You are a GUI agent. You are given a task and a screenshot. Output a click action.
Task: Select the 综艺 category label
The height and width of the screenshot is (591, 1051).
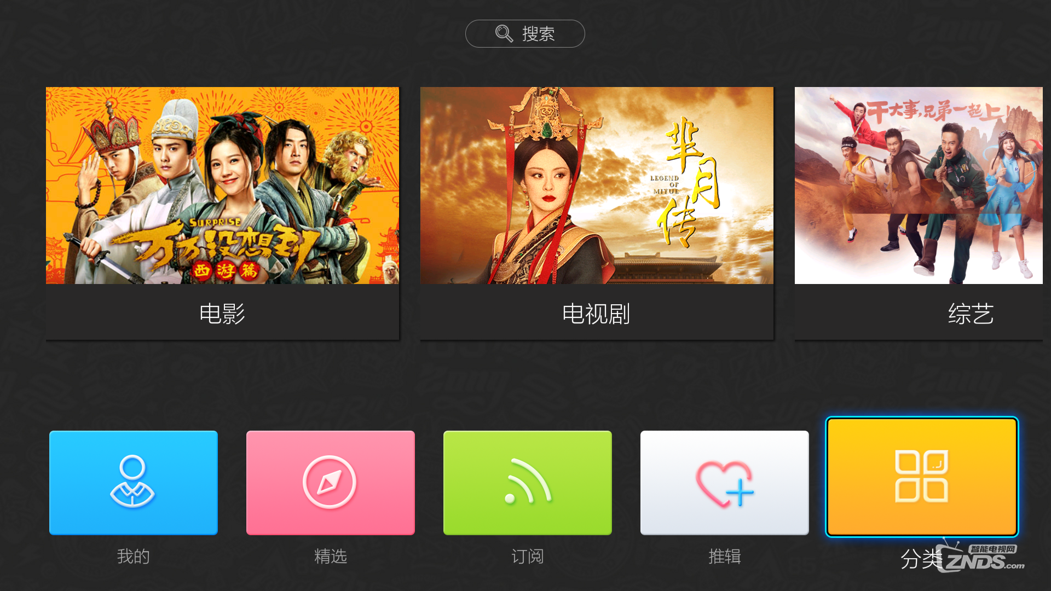[x=971, y=314]
